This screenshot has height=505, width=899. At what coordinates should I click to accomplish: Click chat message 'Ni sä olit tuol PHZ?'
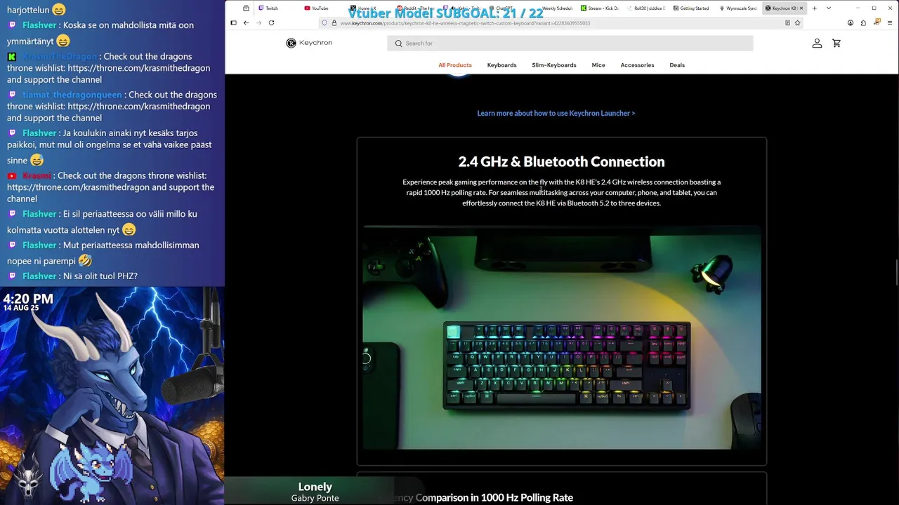100,276
